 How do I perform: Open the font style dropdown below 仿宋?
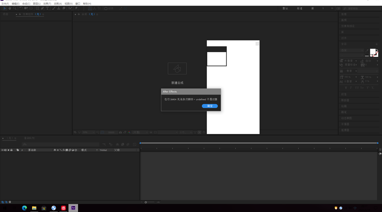coord(352,55)
